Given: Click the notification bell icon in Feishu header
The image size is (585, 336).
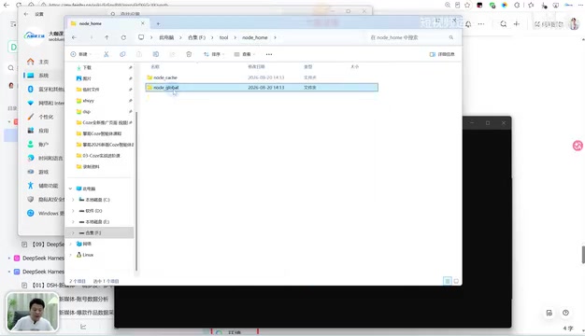Looking at the screenshot, I should pyautogui.click(x=468, y=24).
